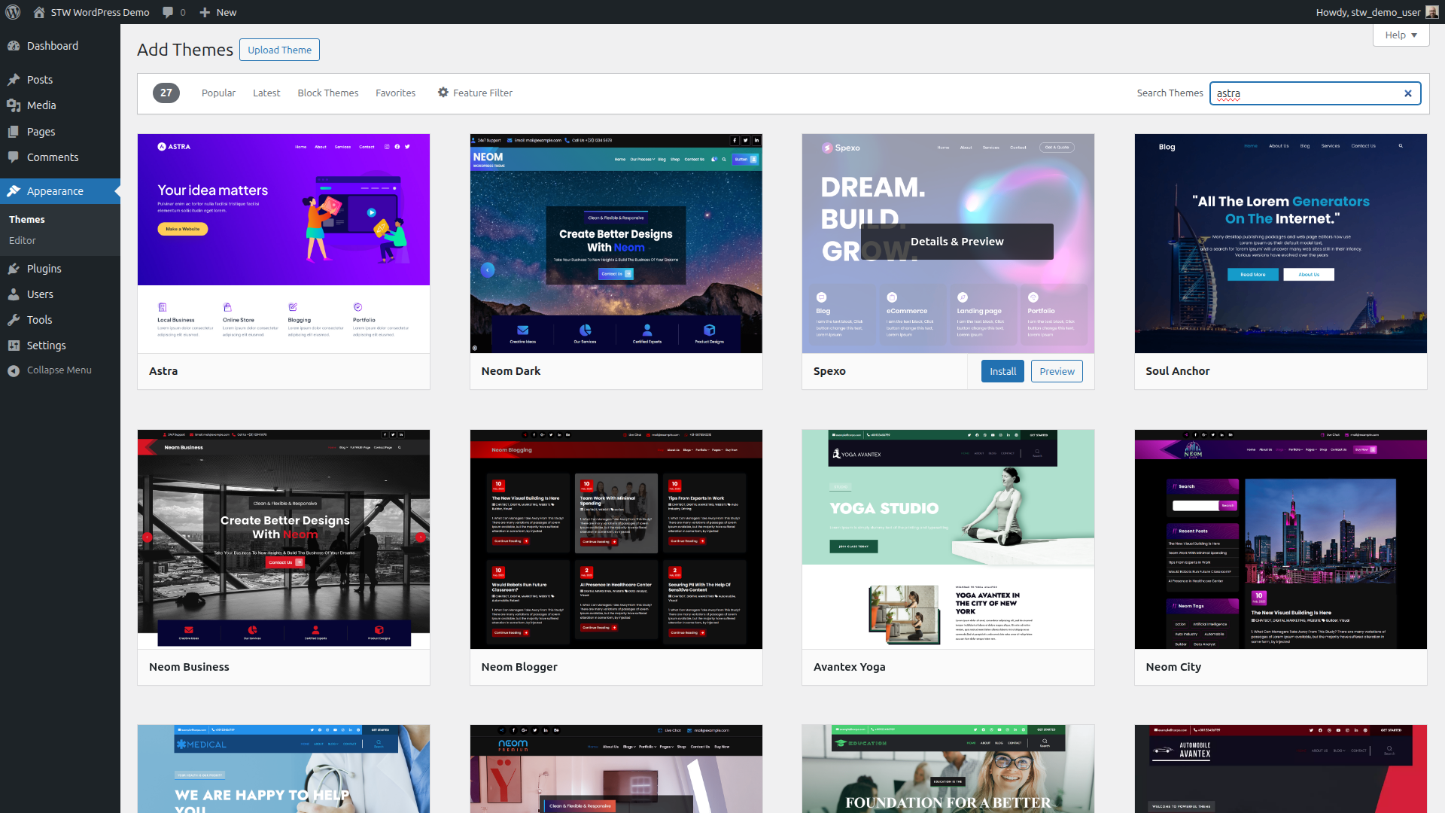Open the Neom Dark theme screenshot
This screenshot has width=1445, height=813.
616,243
